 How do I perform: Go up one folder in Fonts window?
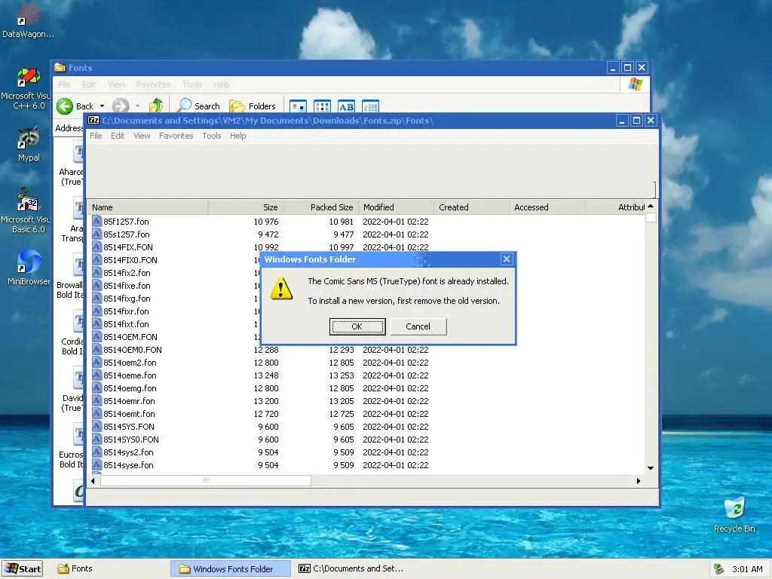156,106
